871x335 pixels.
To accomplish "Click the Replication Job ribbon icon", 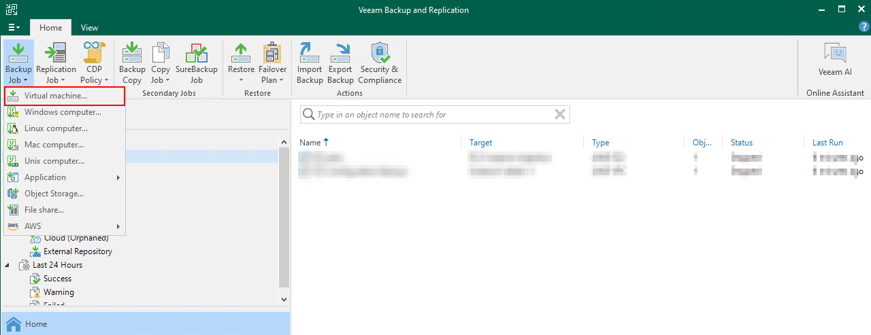I will point(56,54).
